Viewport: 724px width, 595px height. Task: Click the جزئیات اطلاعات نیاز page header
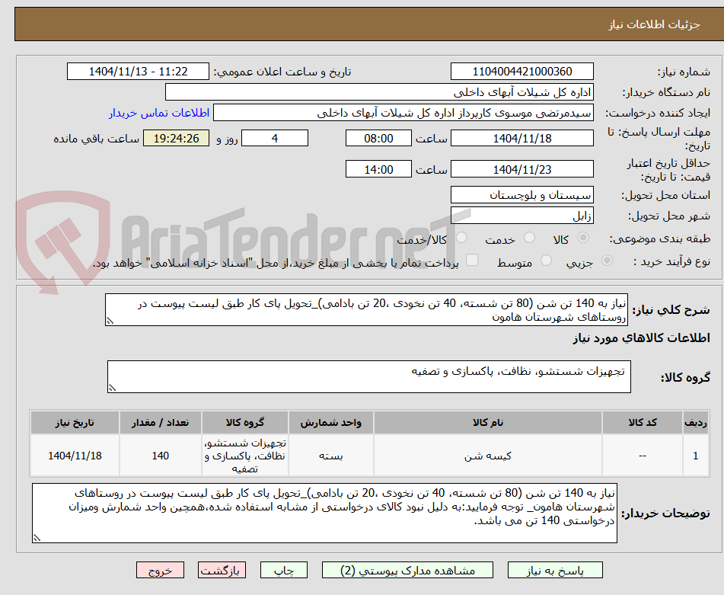(654, 24)
